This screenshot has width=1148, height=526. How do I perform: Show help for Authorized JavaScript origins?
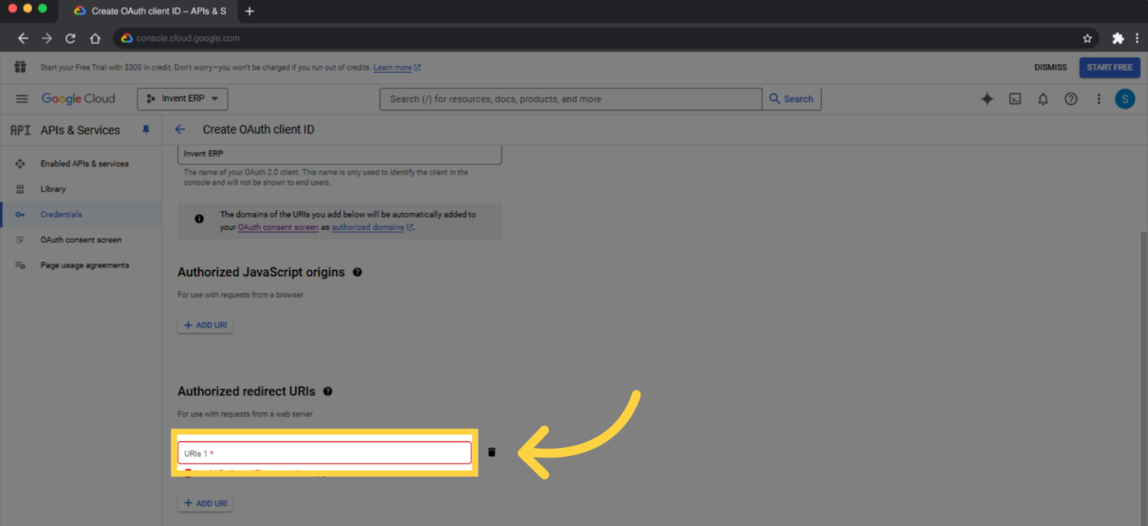[357, 272]
